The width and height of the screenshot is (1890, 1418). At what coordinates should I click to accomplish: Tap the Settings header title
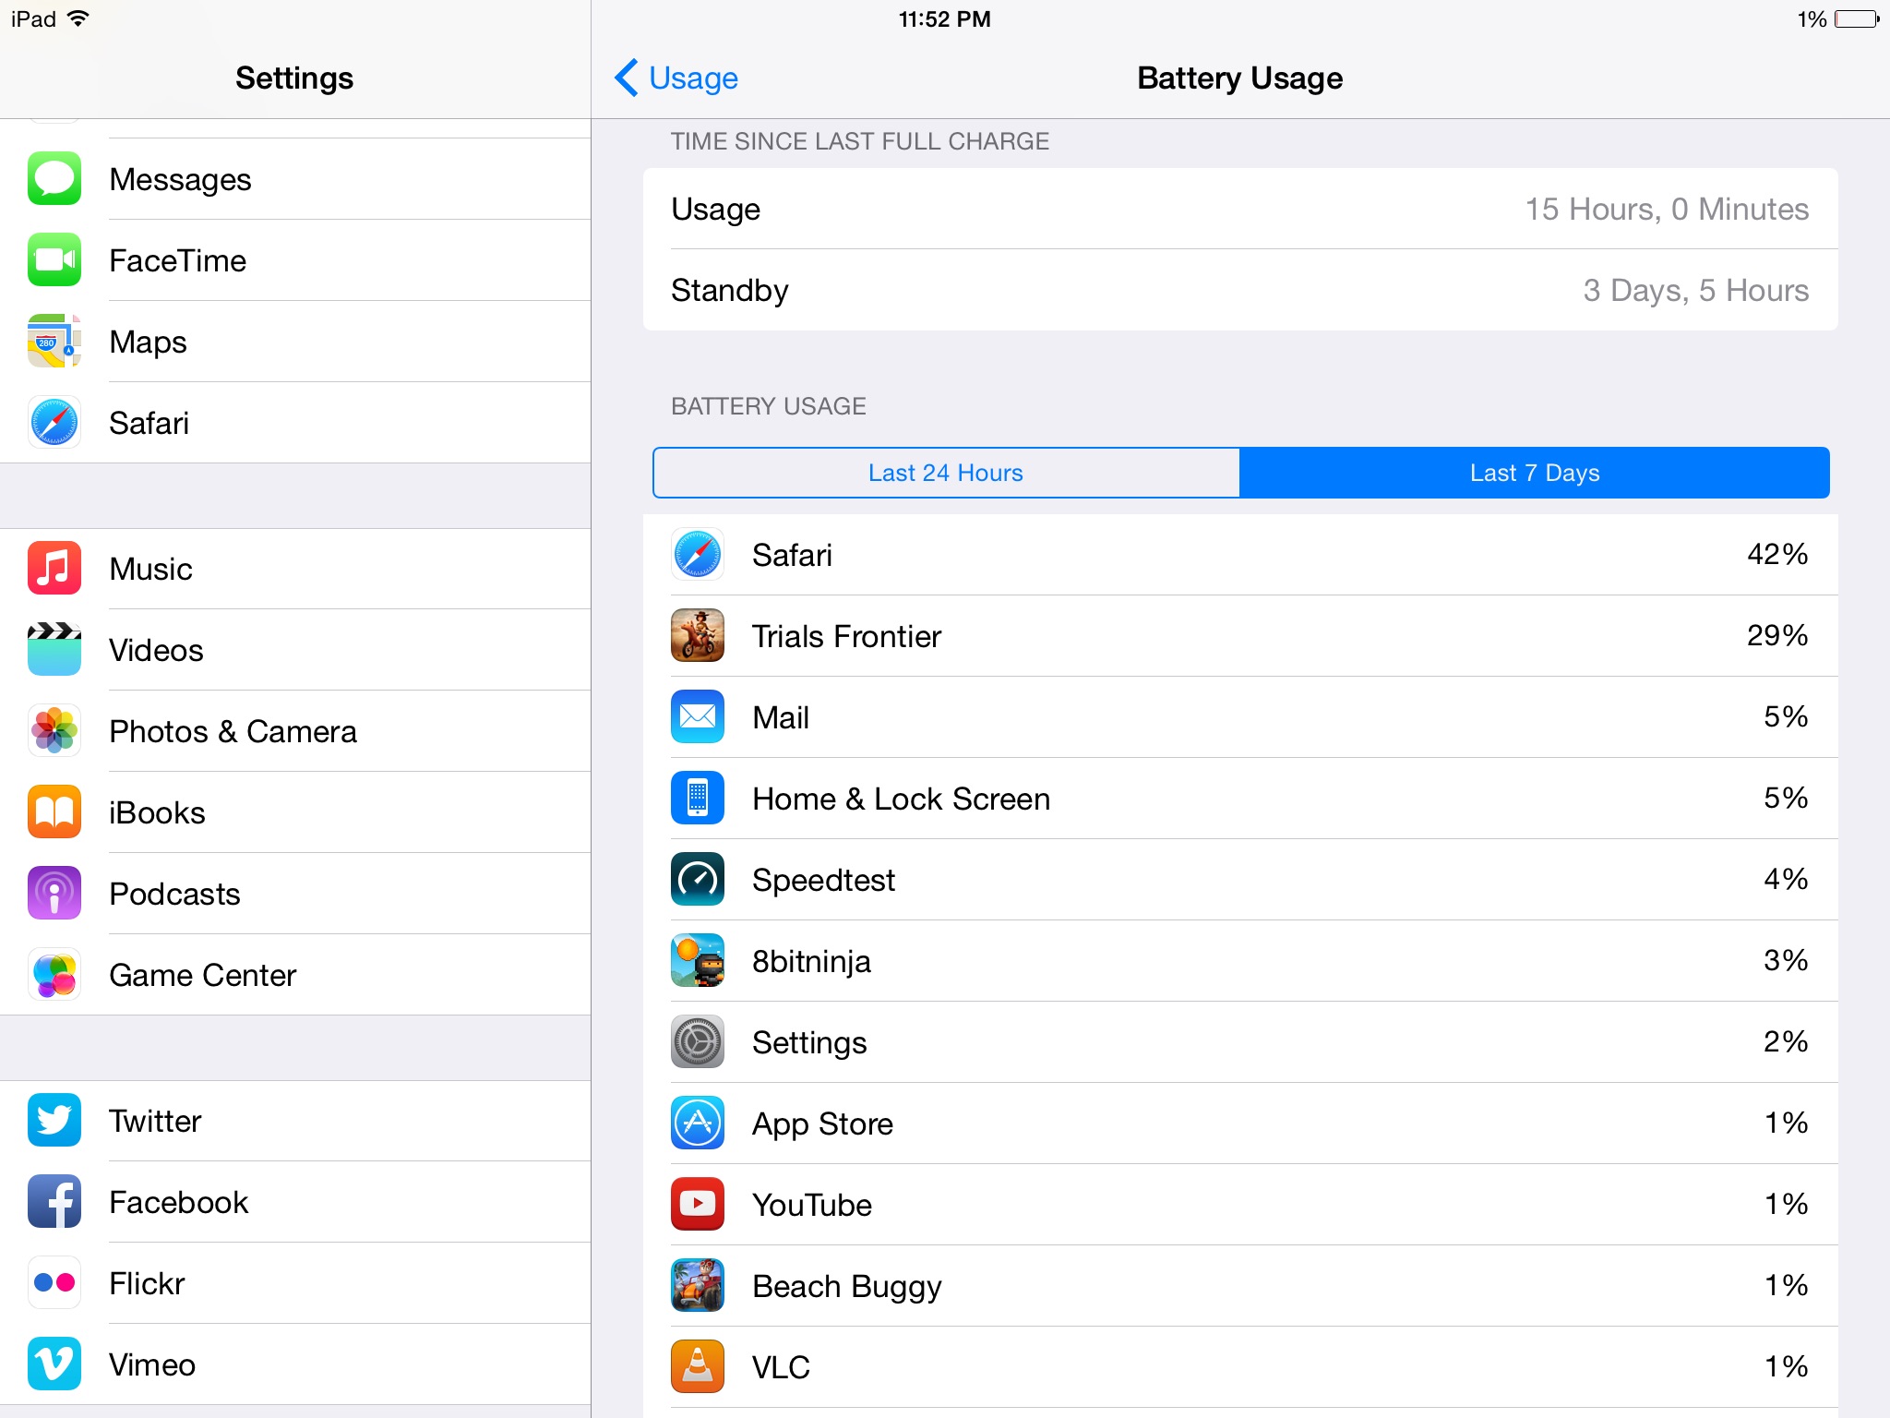click(294, 78)
